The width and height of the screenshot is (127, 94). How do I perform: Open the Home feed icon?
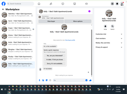click(39, 4)
